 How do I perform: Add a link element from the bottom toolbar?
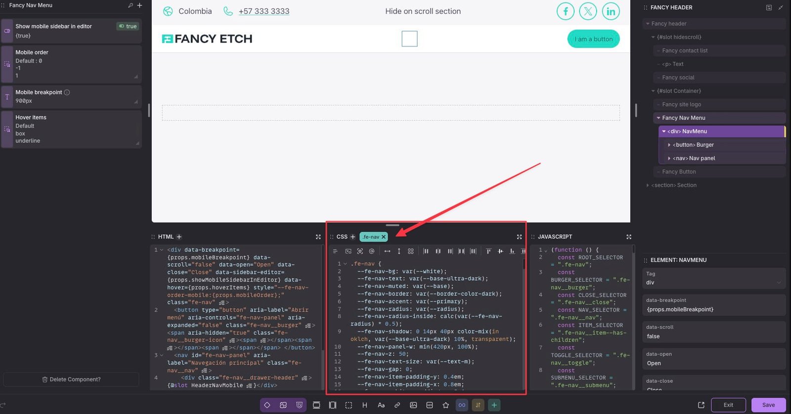(x=397, y=405)
